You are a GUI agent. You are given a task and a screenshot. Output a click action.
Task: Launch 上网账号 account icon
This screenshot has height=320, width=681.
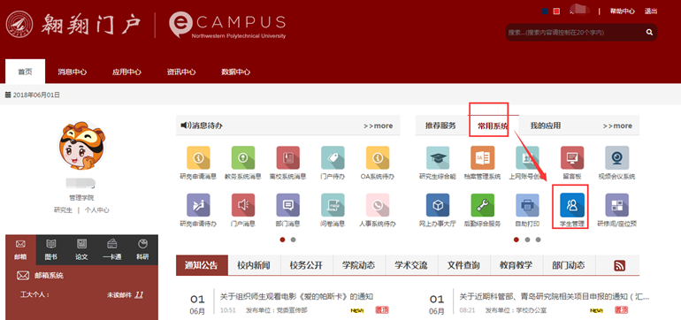point(527,157)
